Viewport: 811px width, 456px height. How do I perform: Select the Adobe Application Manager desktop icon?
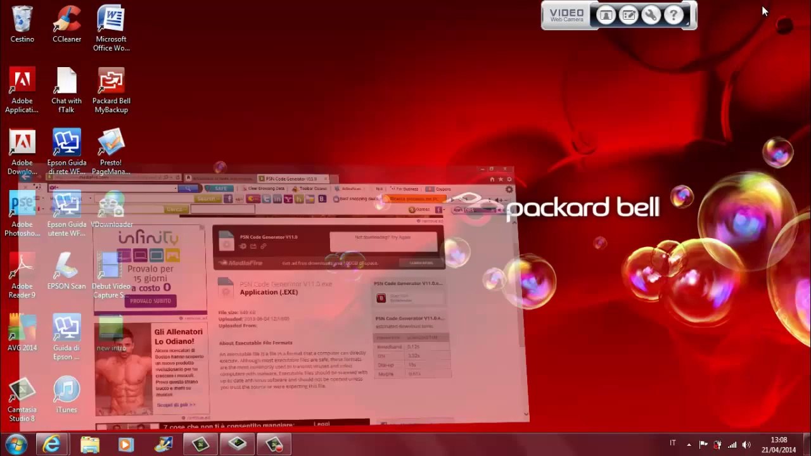[x=22, y=91]
